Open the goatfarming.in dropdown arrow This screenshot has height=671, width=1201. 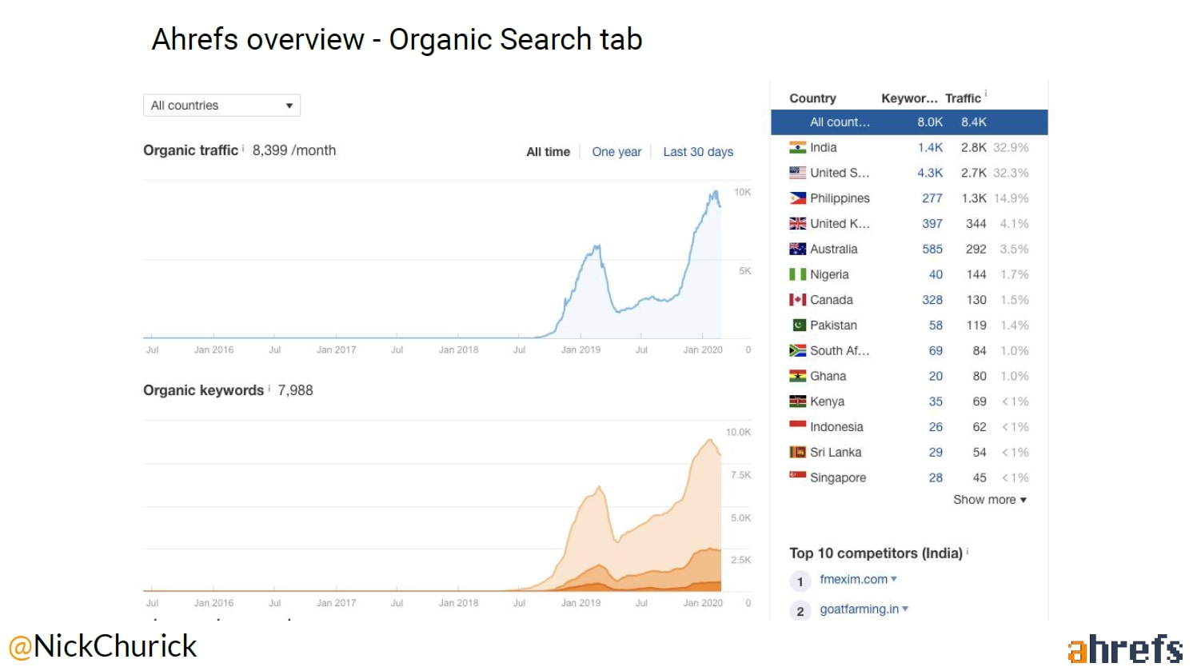point(905,609)
